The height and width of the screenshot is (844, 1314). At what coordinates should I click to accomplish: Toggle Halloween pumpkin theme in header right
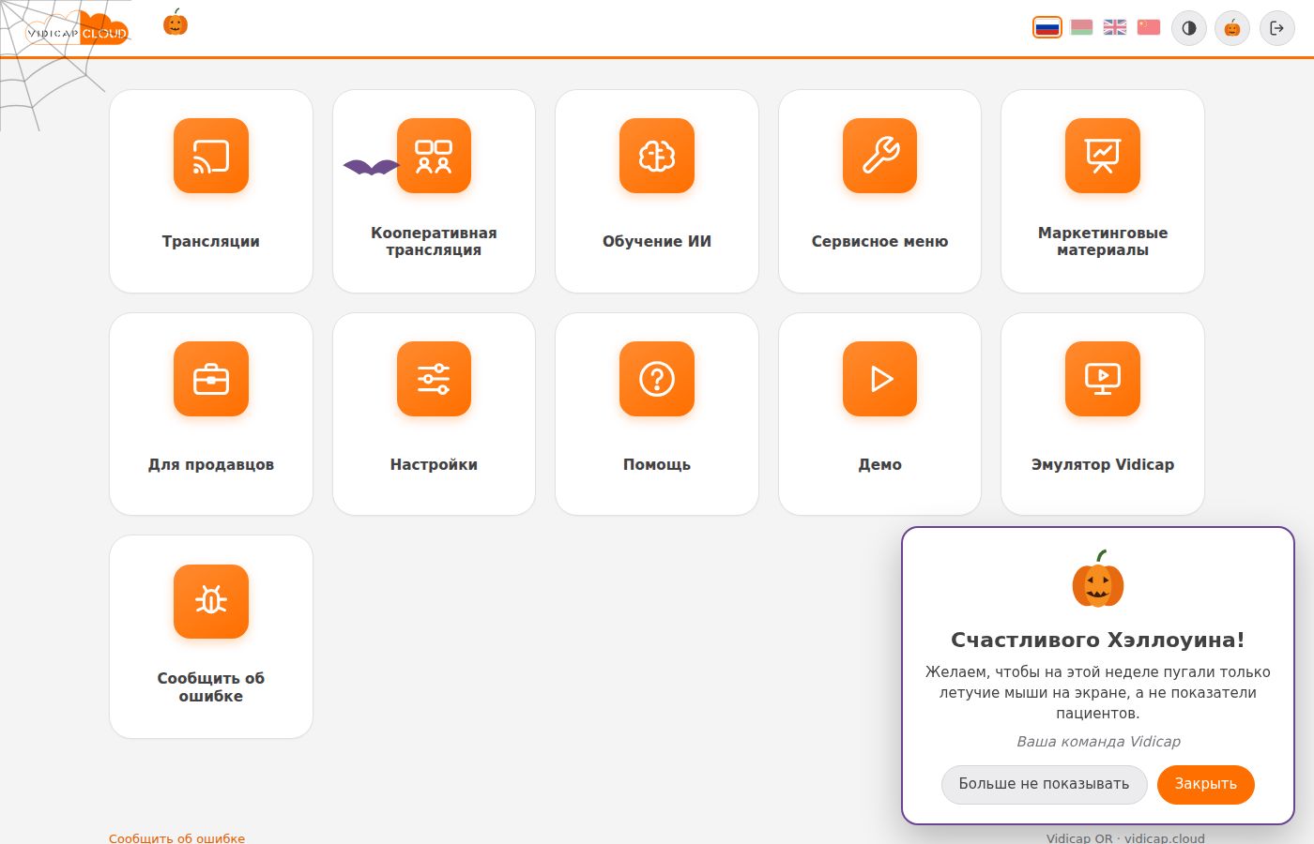pos(1232,28)
